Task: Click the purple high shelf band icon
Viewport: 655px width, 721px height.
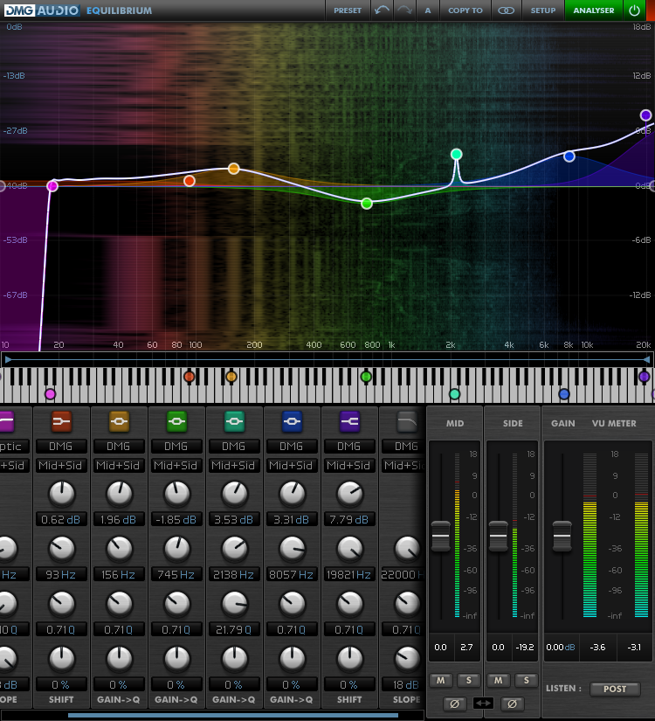Action: [x=349, y=423]
